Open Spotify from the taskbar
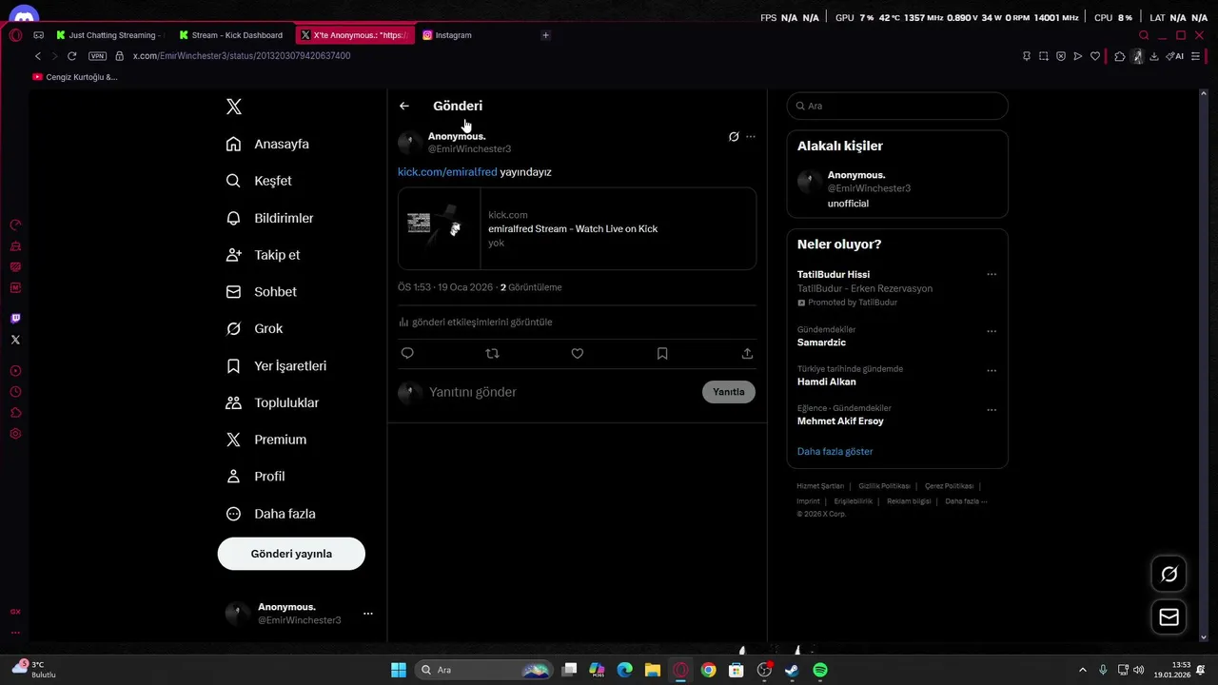Viewport: 1218px width, 685px height. pyautogui.click(x=820, y=670)
